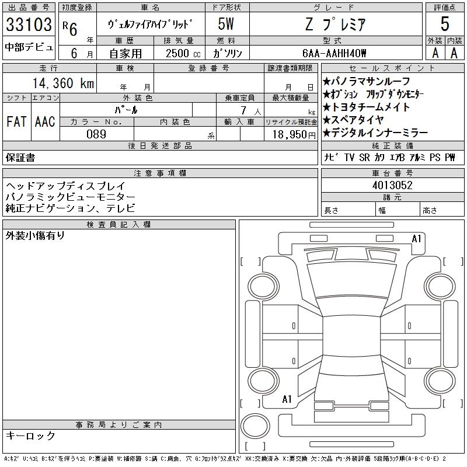The image size is (467, 467).
Task: Click the キーロック notice text
Action: click(x=30, y=435)
